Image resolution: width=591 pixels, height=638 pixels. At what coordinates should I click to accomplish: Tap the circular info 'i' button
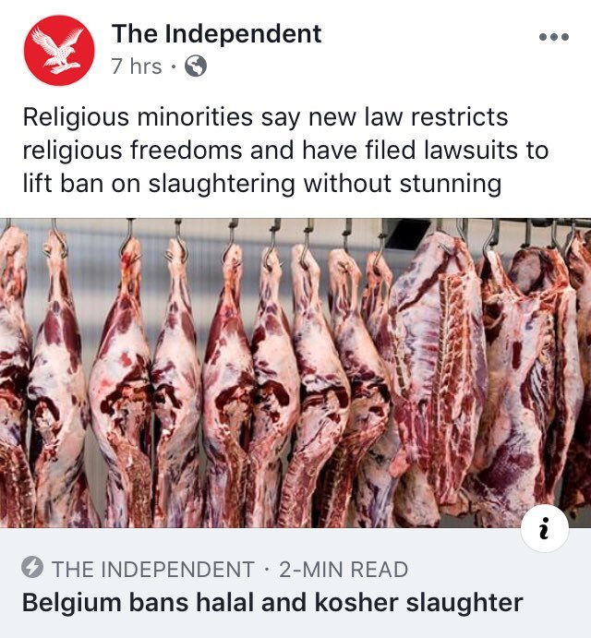[545, 528]
